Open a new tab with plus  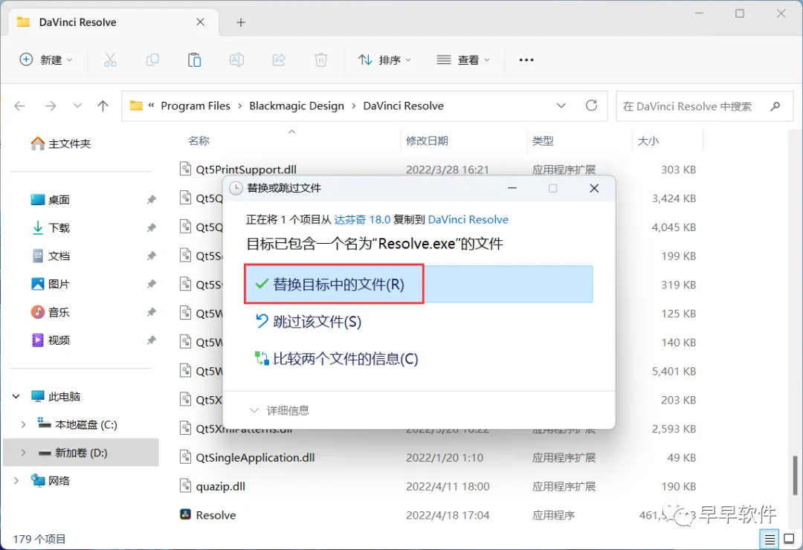pyautogui.click(x=241, y=22)
